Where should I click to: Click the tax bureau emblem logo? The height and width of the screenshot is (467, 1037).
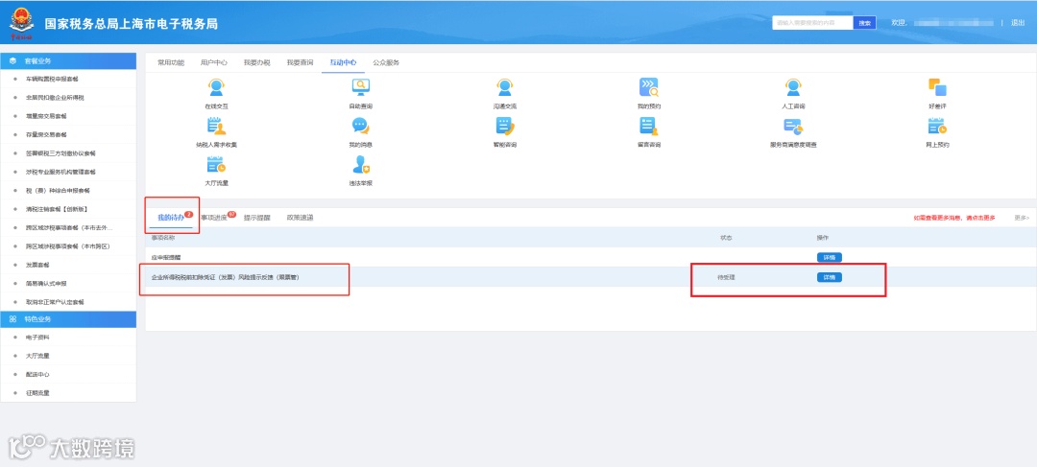20,23
